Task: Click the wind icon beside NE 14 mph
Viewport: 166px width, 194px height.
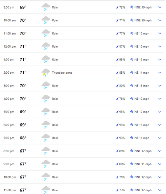Action: 132,73
